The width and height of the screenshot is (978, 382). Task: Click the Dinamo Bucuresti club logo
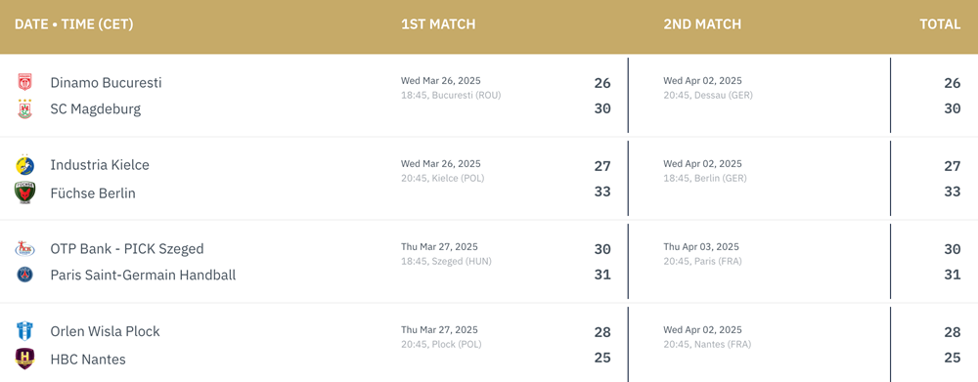click(x=25, y=82)
